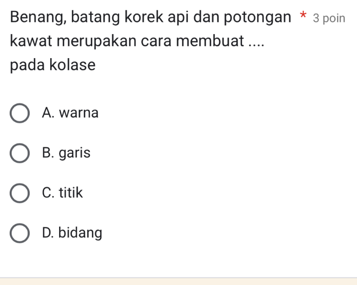Click the 'pada kolase' text line

tap(53, 64)
